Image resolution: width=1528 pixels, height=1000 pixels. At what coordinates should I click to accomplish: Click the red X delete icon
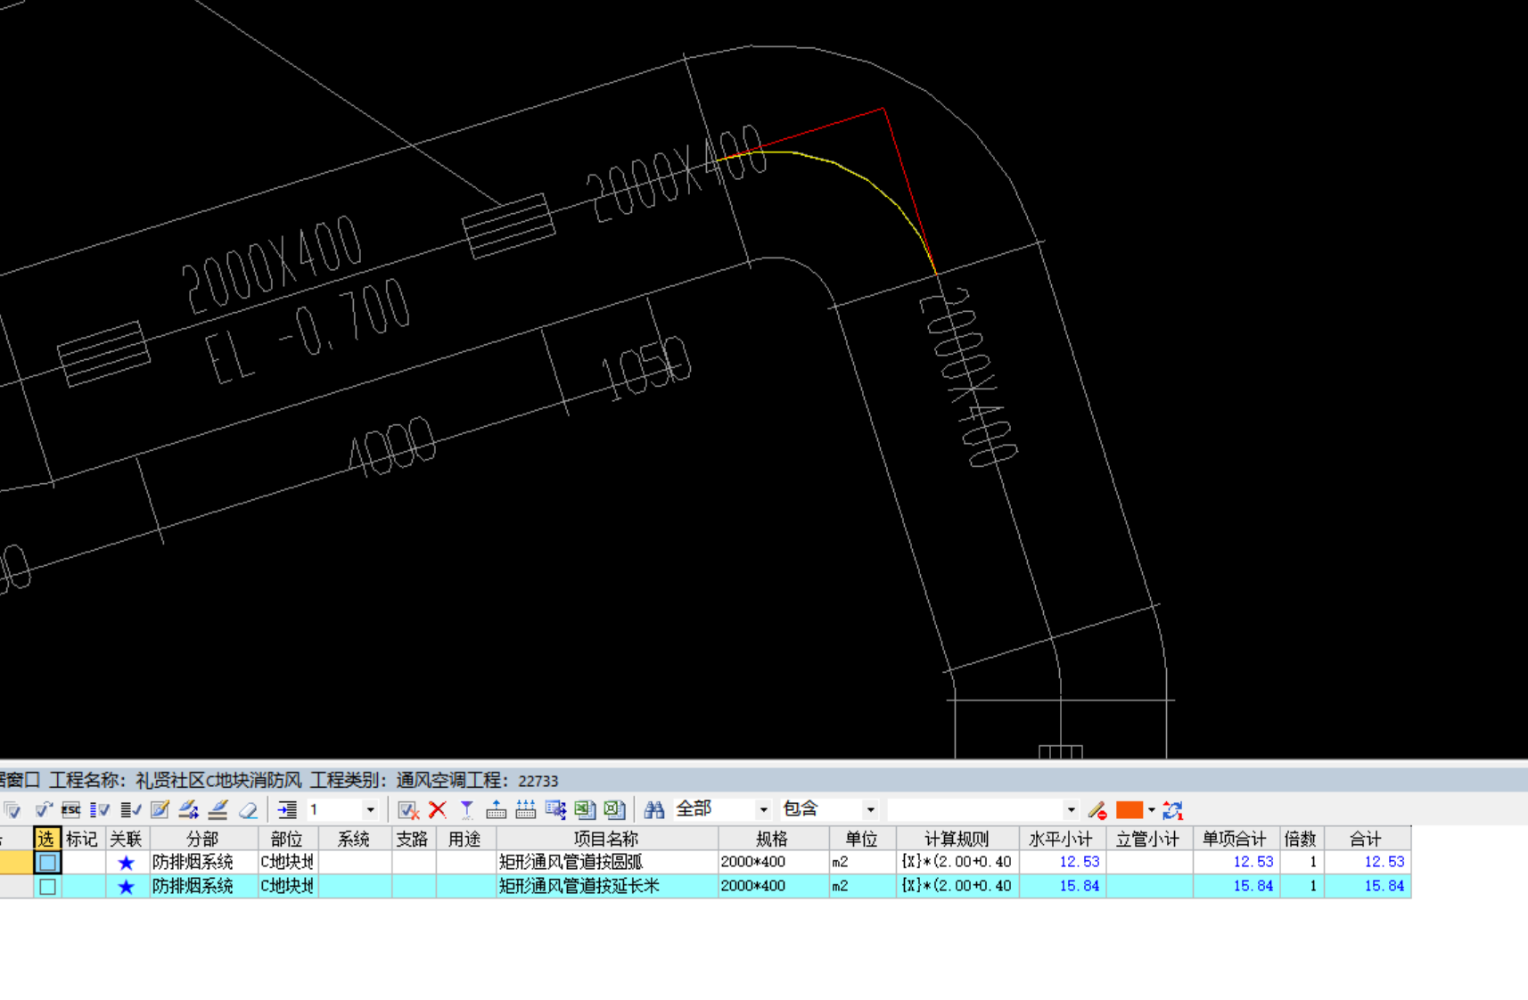(437, 810)
